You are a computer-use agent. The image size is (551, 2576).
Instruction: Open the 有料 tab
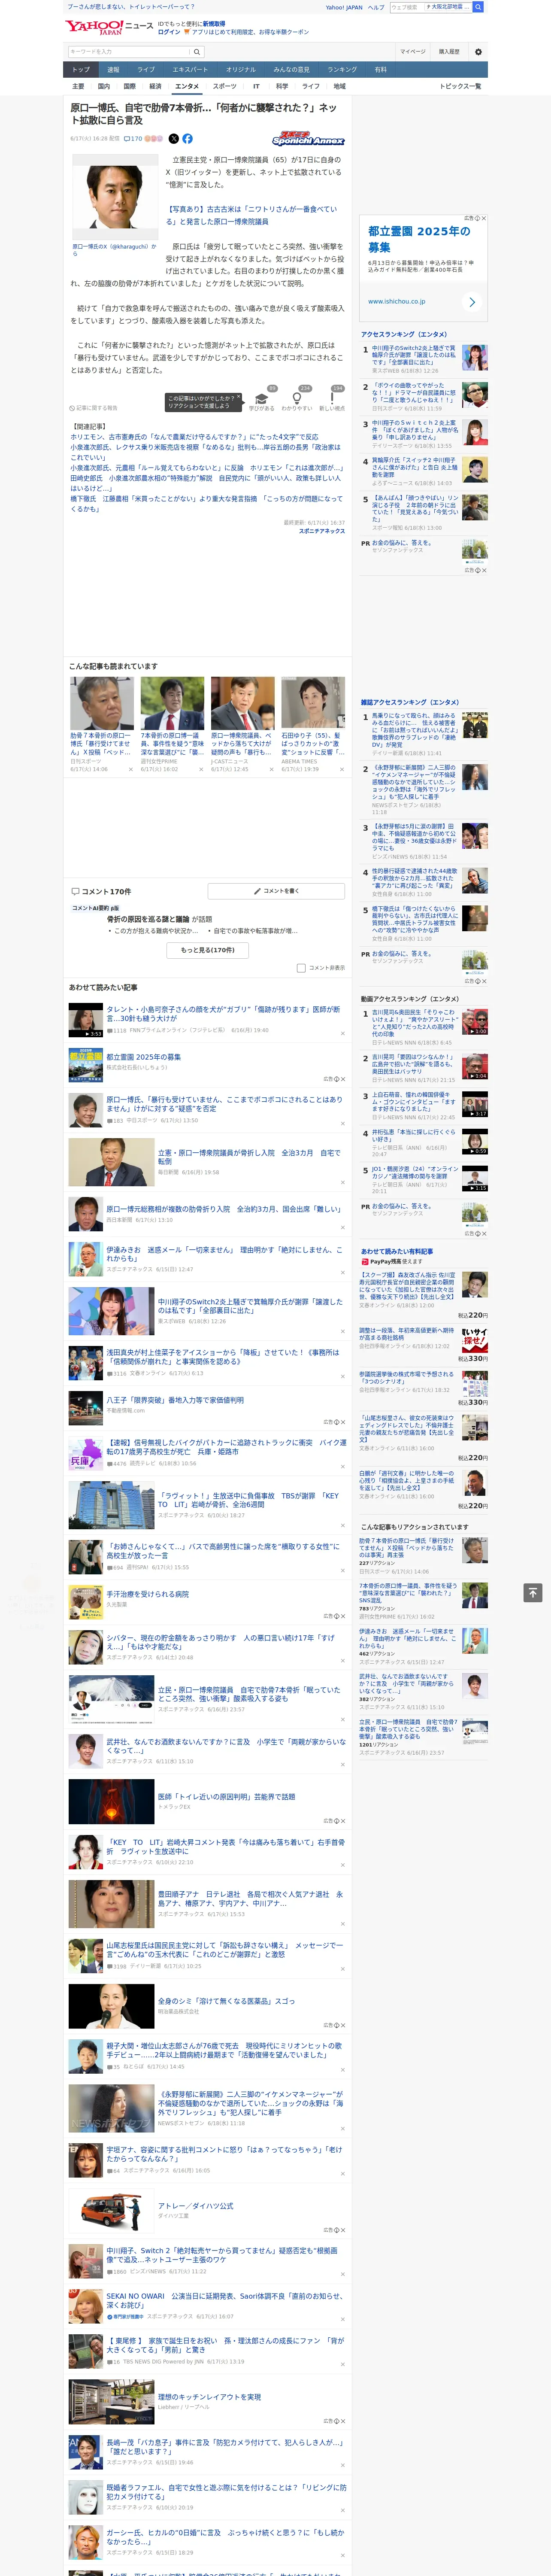point(381,70)
